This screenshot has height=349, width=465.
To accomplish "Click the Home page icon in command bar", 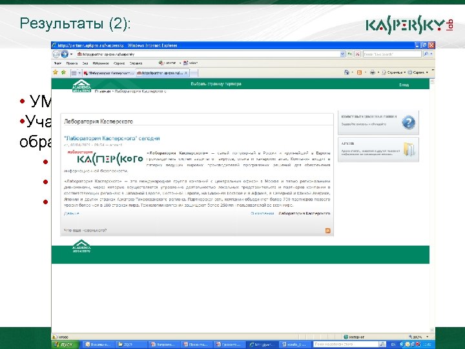I will coord(346,72).
